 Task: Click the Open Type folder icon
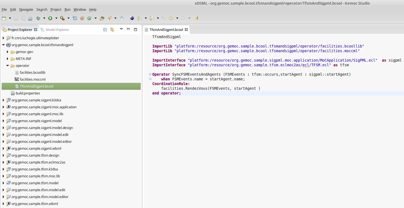(x=102, y=18)
